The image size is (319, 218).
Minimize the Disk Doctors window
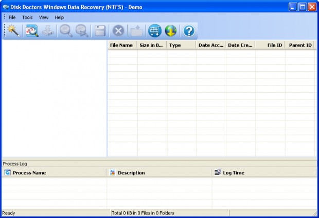[x=293, y=7]
